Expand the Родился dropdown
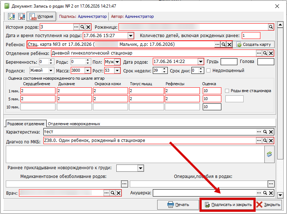The image size is (287, 214). 51,71
